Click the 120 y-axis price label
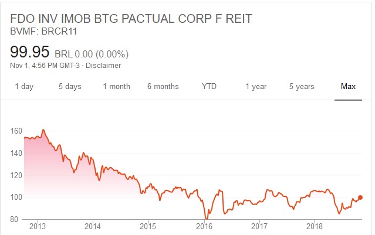The image size is (375, 235). coord(16,175)
